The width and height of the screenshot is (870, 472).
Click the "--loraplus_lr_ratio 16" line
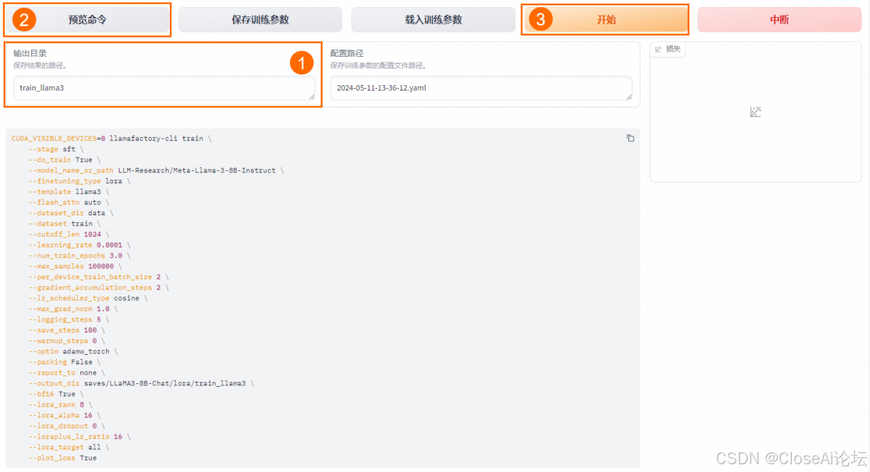(x=79, y=437)
